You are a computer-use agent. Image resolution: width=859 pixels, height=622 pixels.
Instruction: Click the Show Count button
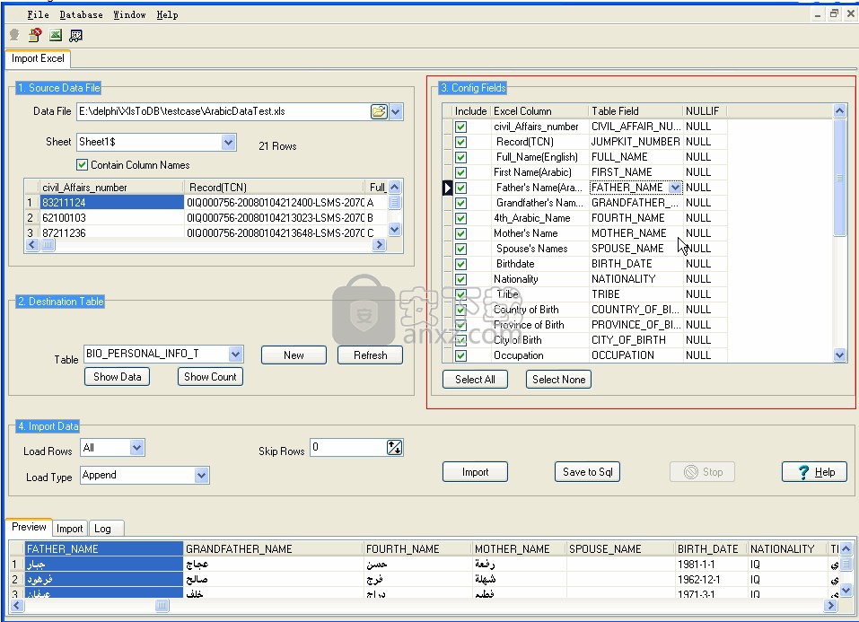click(210, 377)
